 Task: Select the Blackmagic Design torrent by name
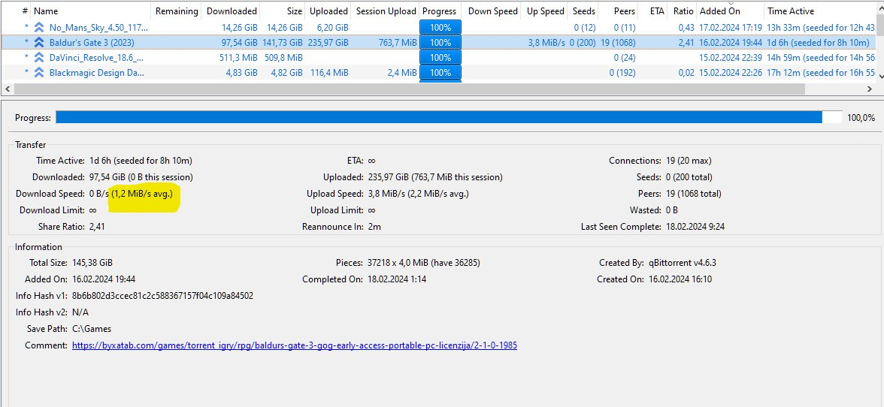pos(96,73)
